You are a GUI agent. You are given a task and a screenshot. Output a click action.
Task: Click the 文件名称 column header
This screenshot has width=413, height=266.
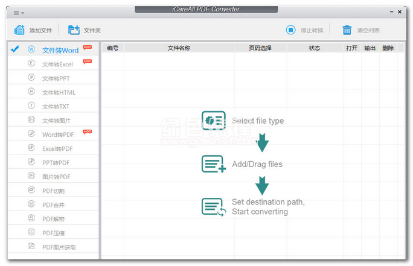[x=179, y=48]
